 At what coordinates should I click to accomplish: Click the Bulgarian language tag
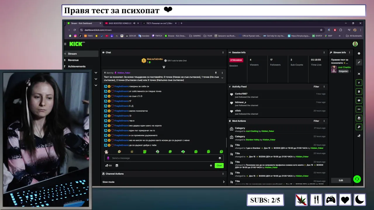pyautogui.click(x=343, y=71)
